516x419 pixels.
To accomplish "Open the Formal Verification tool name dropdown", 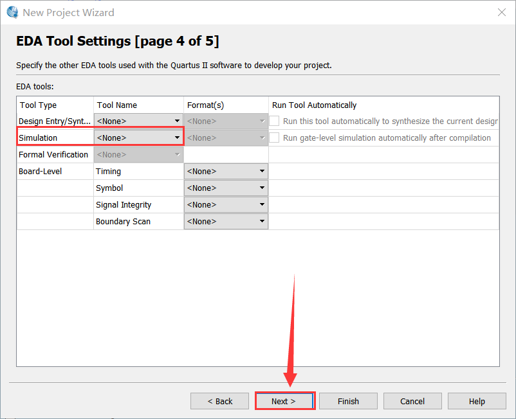I will coord(138,154).
